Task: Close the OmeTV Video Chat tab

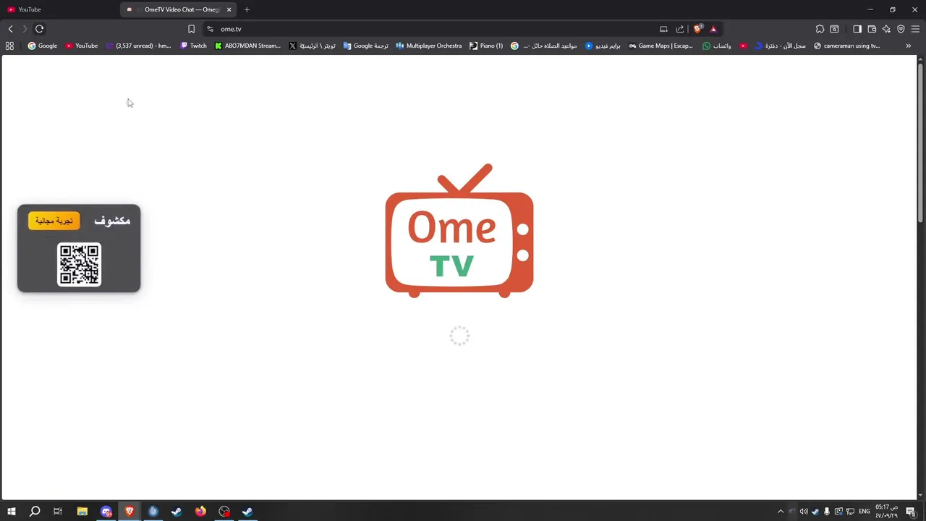Action: click(x=229, y=9)
